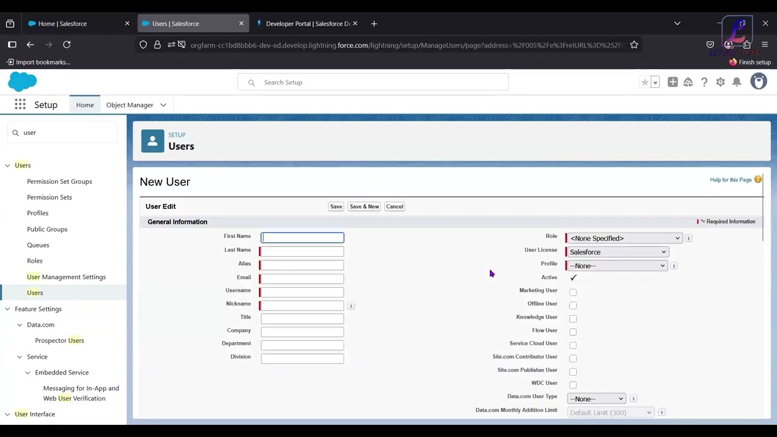
Task: Click the Nickname info icon
Action: point(351,306)
